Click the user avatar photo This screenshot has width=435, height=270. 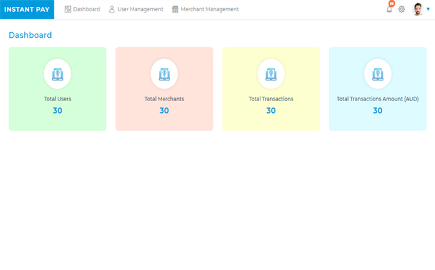click(418, 9)
